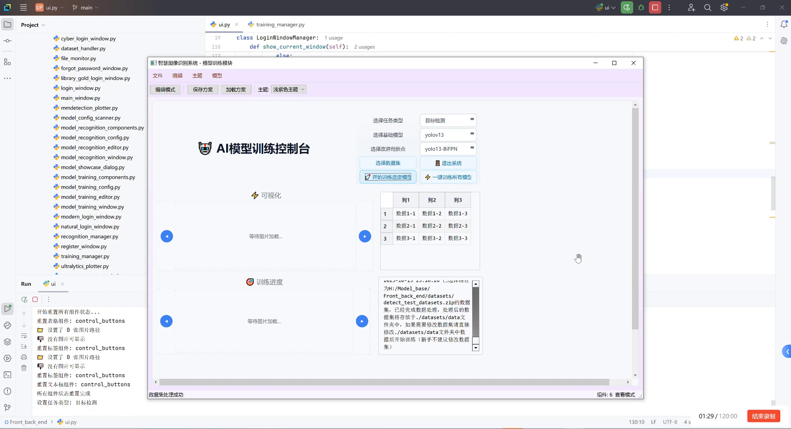Click the 选择数据集 button
Image resolution: width=791 pixels, height=429 pixels.
pyautogui.click(x=387, y=163)
